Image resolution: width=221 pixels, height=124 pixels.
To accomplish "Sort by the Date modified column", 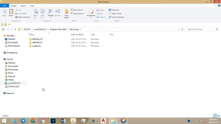I will pyautogui.click(x=77, y=34).
